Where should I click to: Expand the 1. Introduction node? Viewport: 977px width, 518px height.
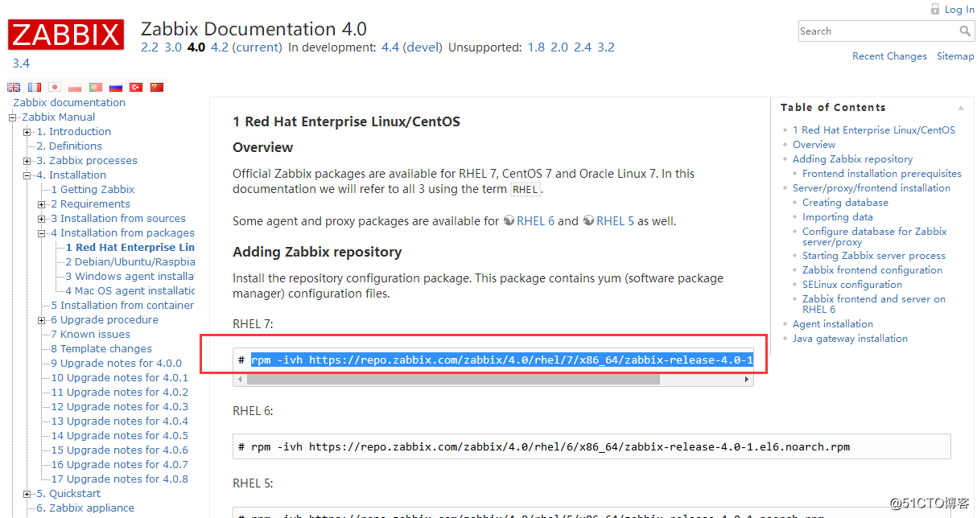click(27, 132)
